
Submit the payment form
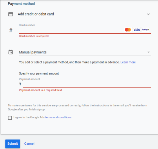pos(12,144)
